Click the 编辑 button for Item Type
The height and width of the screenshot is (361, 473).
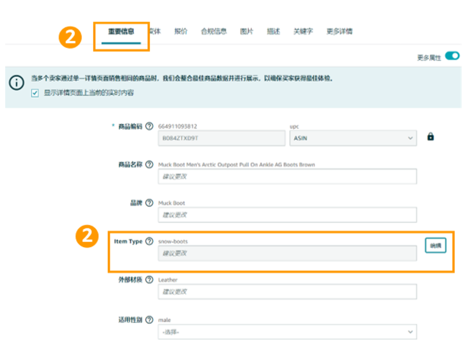[435, 245]
